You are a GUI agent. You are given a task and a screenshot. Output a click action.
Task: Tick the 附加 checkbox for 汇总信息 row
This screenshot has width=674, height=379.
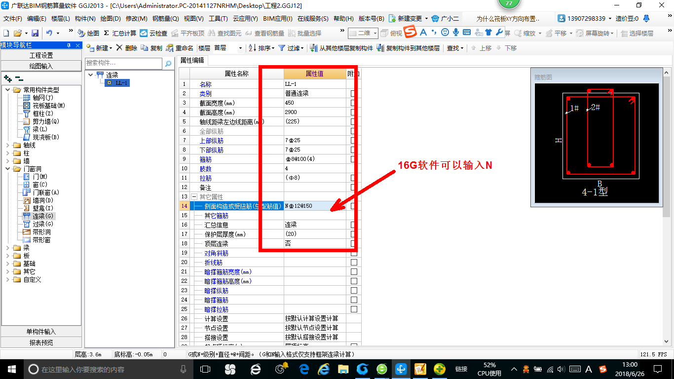pos(353,225)
